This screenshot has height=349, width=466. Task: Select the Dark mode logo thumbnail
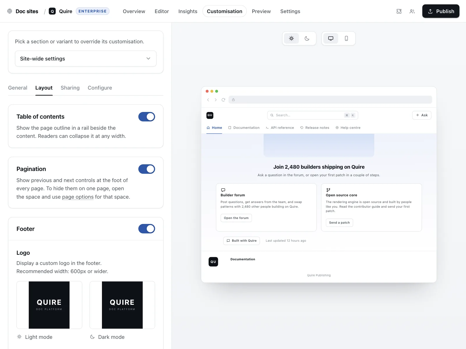(x=122, y=305)
